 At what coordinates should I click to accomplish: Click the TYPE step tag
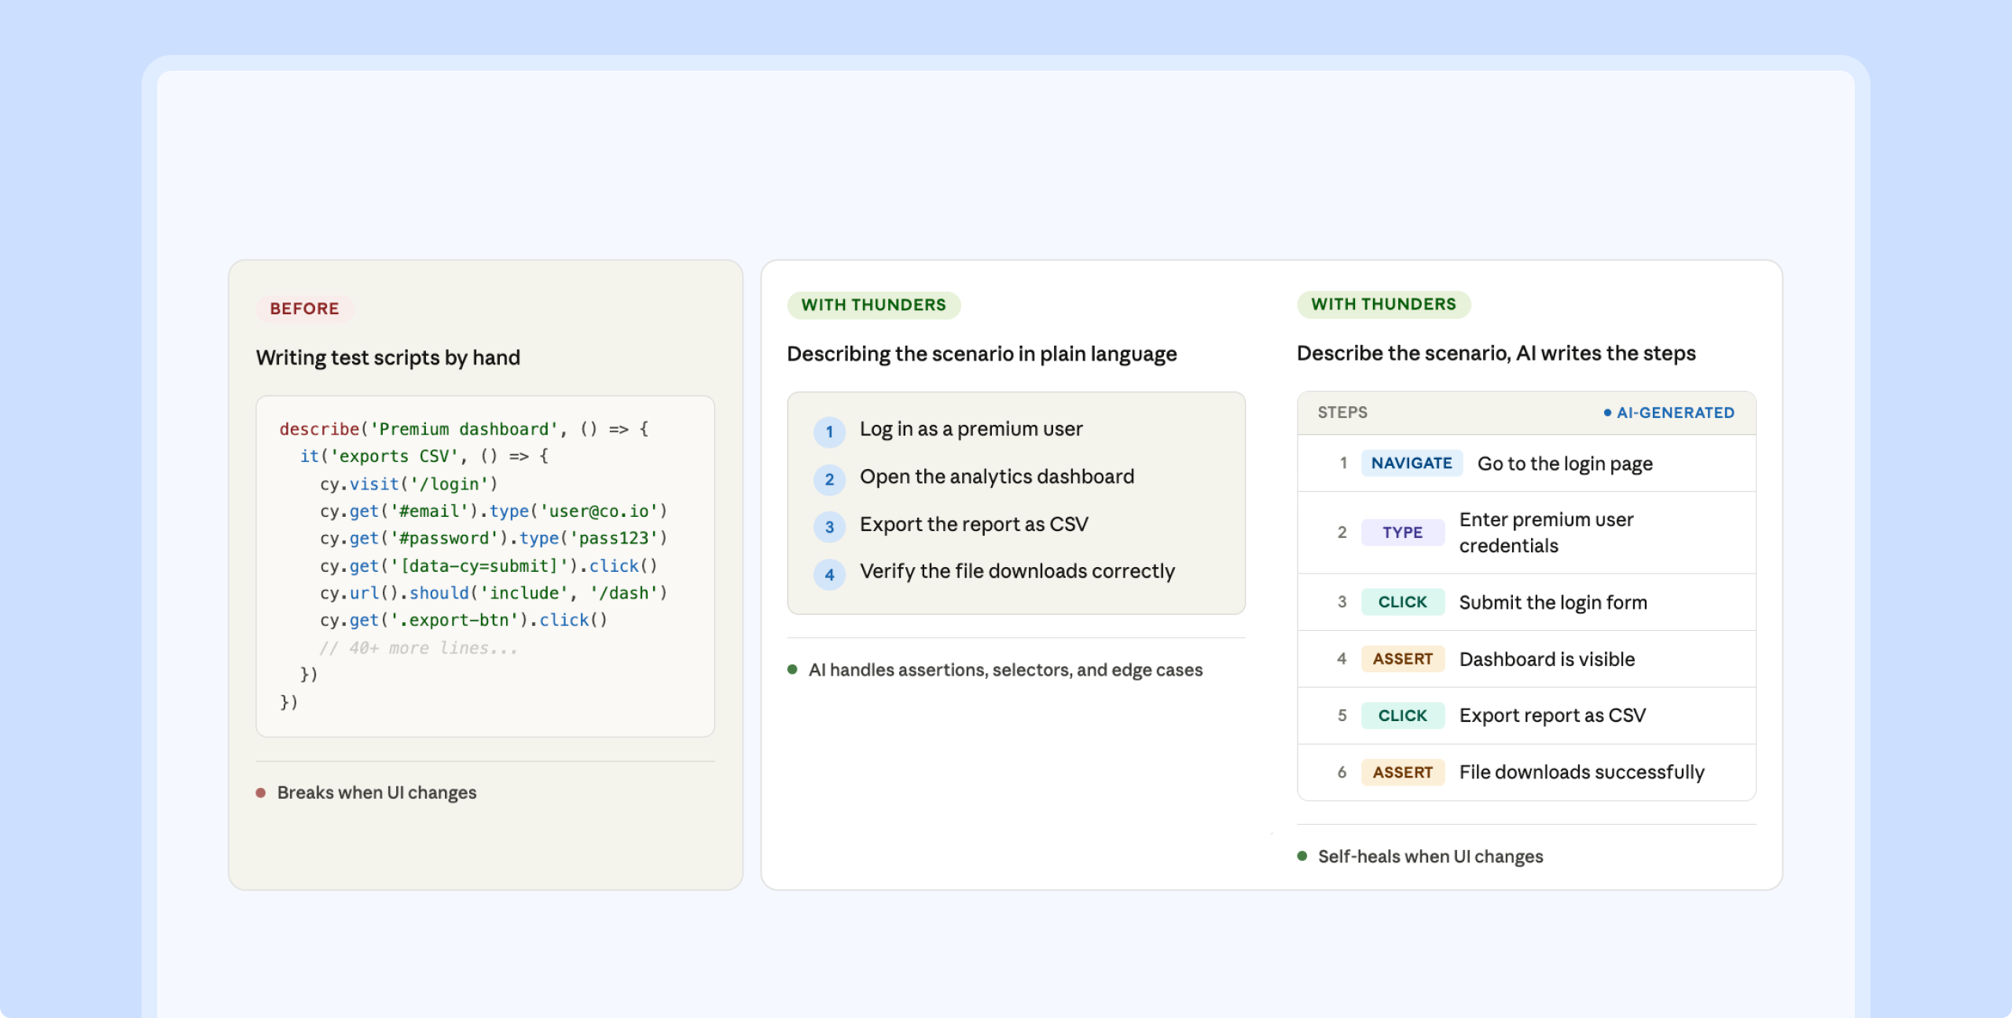pyautogui.click(x=1402, y=533)
